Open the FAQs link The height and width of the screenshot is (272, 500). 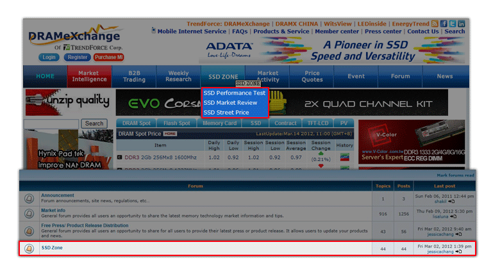(x=240, y=31)
